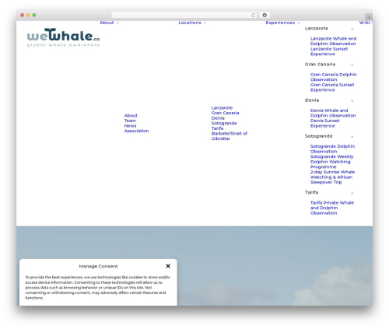Expand the Experiences menu chevron
The height and width of the screenshot is (329, 389).
click(299, 23)
